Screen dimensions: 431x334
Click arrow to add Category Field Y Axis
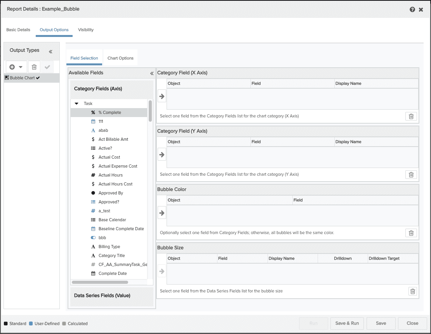[x=162, y=155]
